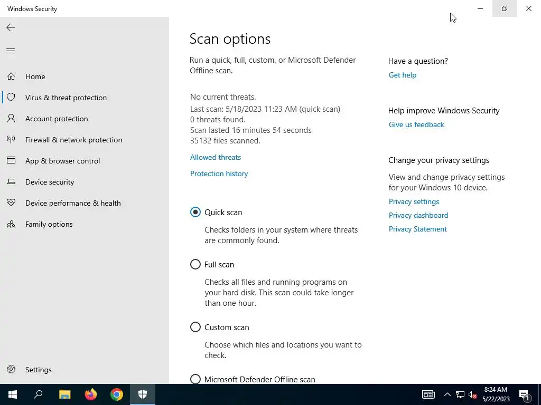Launch Firefox from the taskbar
This screenshot has height=405, width=541.
coord(91,394)
